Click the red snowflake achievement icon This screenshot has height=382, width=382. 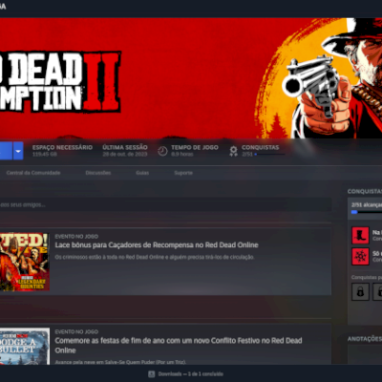[360, 256]
